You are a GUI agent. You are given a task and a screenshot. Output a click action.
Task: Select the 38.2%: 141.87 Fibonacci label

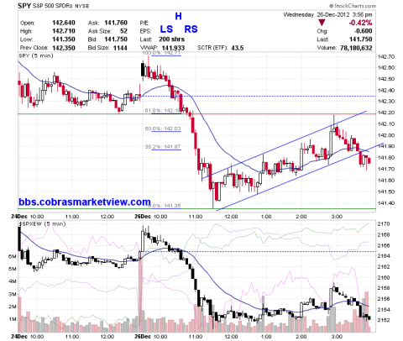163,146
